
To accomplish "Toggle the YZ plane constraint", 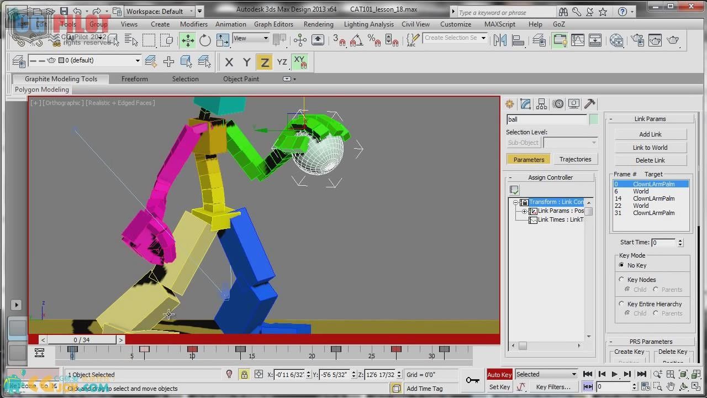I will pos(282,62).
